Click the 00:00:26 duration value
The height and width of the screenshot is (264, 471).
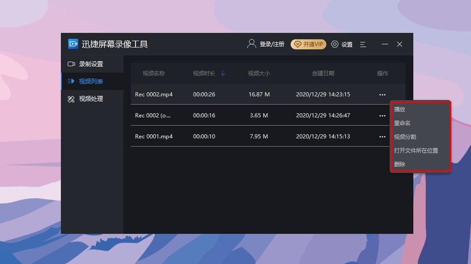coord(204,95)
